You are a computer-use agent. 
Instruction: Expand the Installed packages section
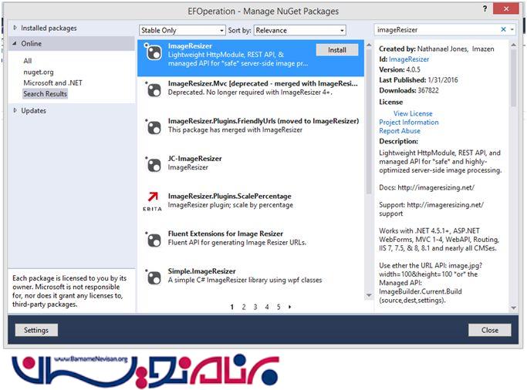(x=16, y=29)
